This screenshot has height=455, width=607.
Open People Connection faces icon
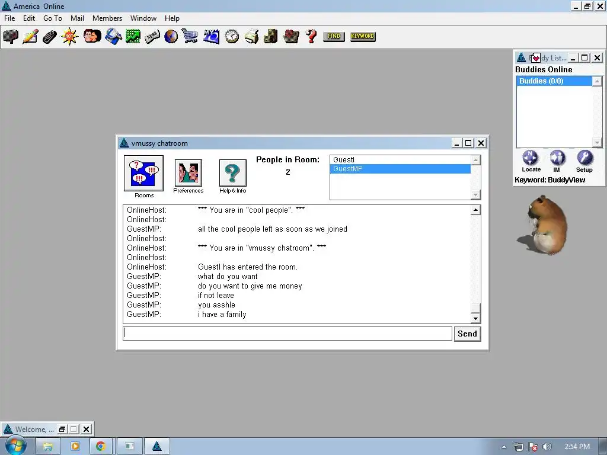[92, 36]
